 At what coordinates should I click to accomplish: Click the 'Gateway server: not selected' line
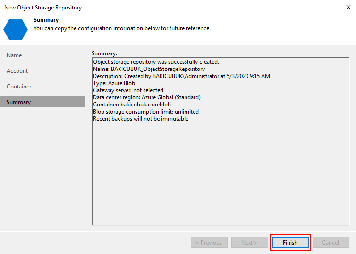[x=128, y=90]
